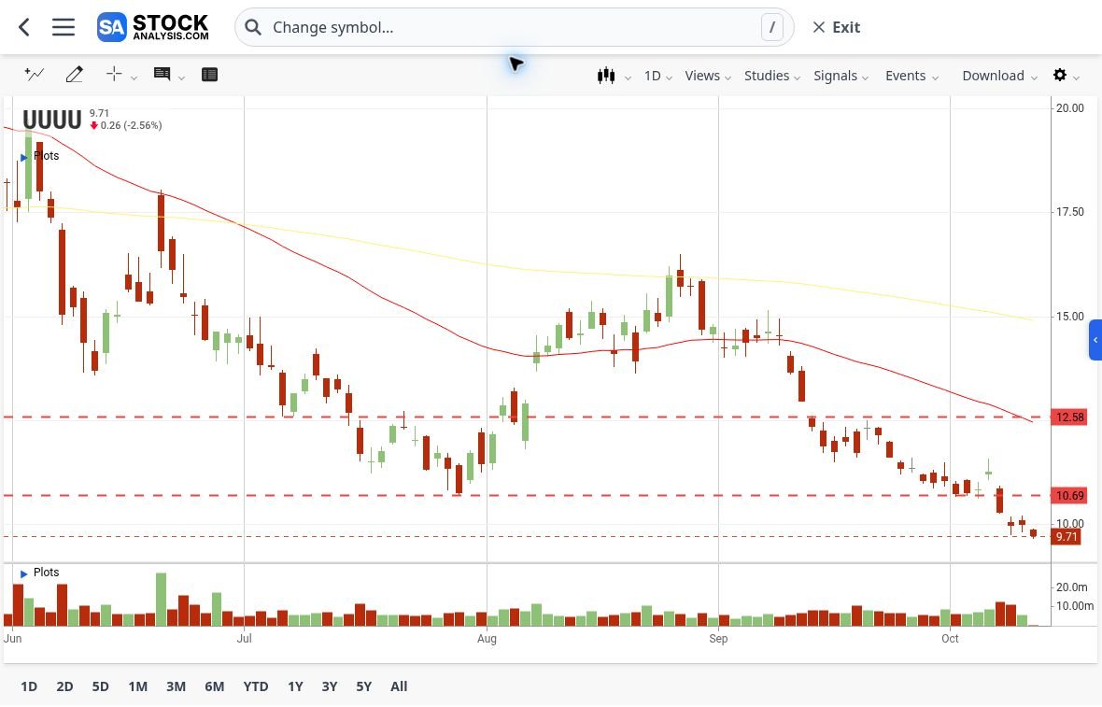Show All time range
Image resolution: width=1102 pixels, height=707 pixels.
click(x=399, y=686)
